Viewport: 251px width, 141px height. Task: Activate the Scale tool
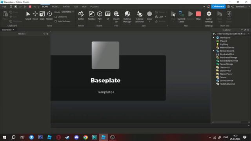click(x=42, y=16)
